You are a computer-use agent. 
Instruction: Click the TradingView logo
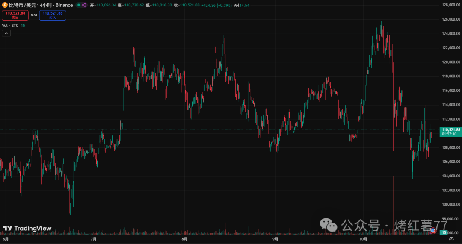(x=27, y=229)
